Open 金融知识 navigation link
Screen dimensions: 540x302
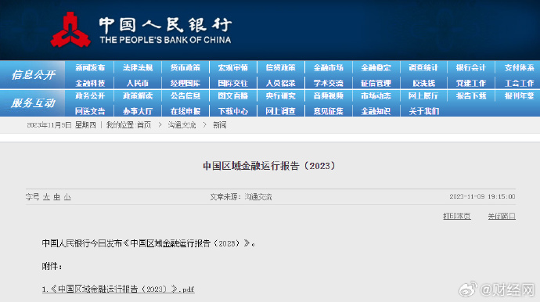coord(376,111)
